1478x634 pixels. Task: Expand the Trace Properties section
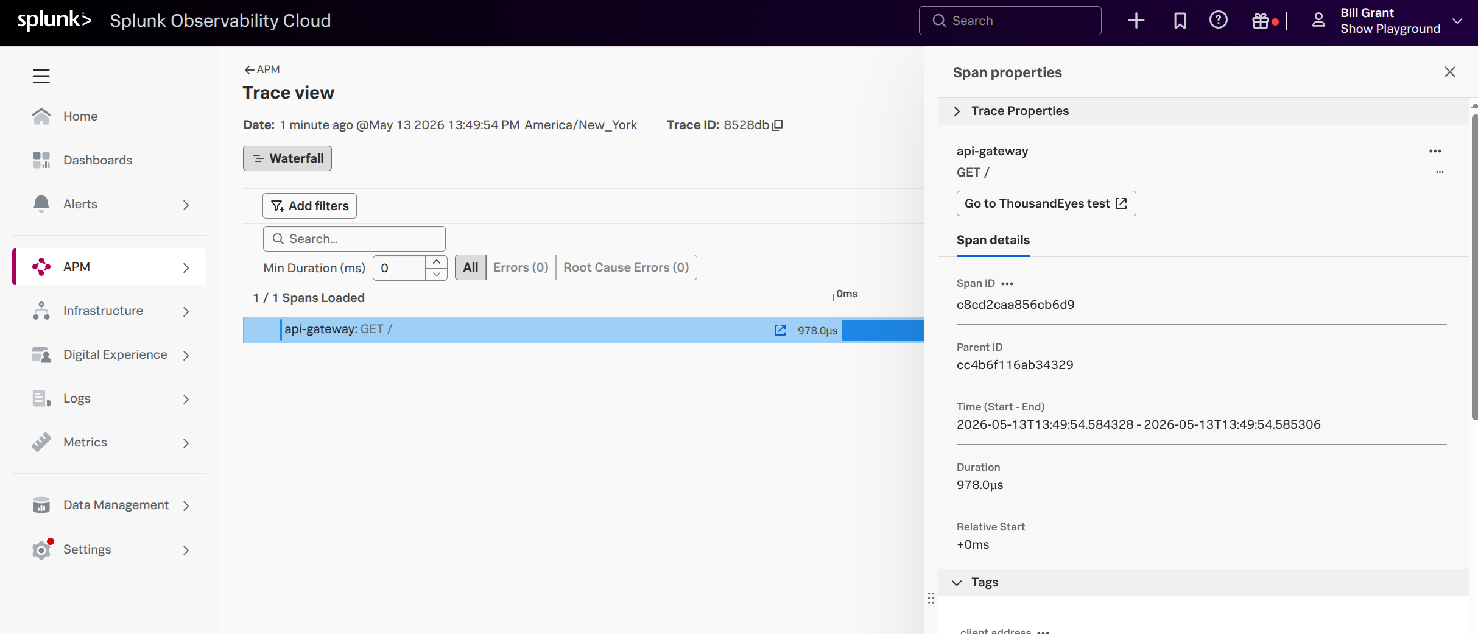[x=957, y=111]
